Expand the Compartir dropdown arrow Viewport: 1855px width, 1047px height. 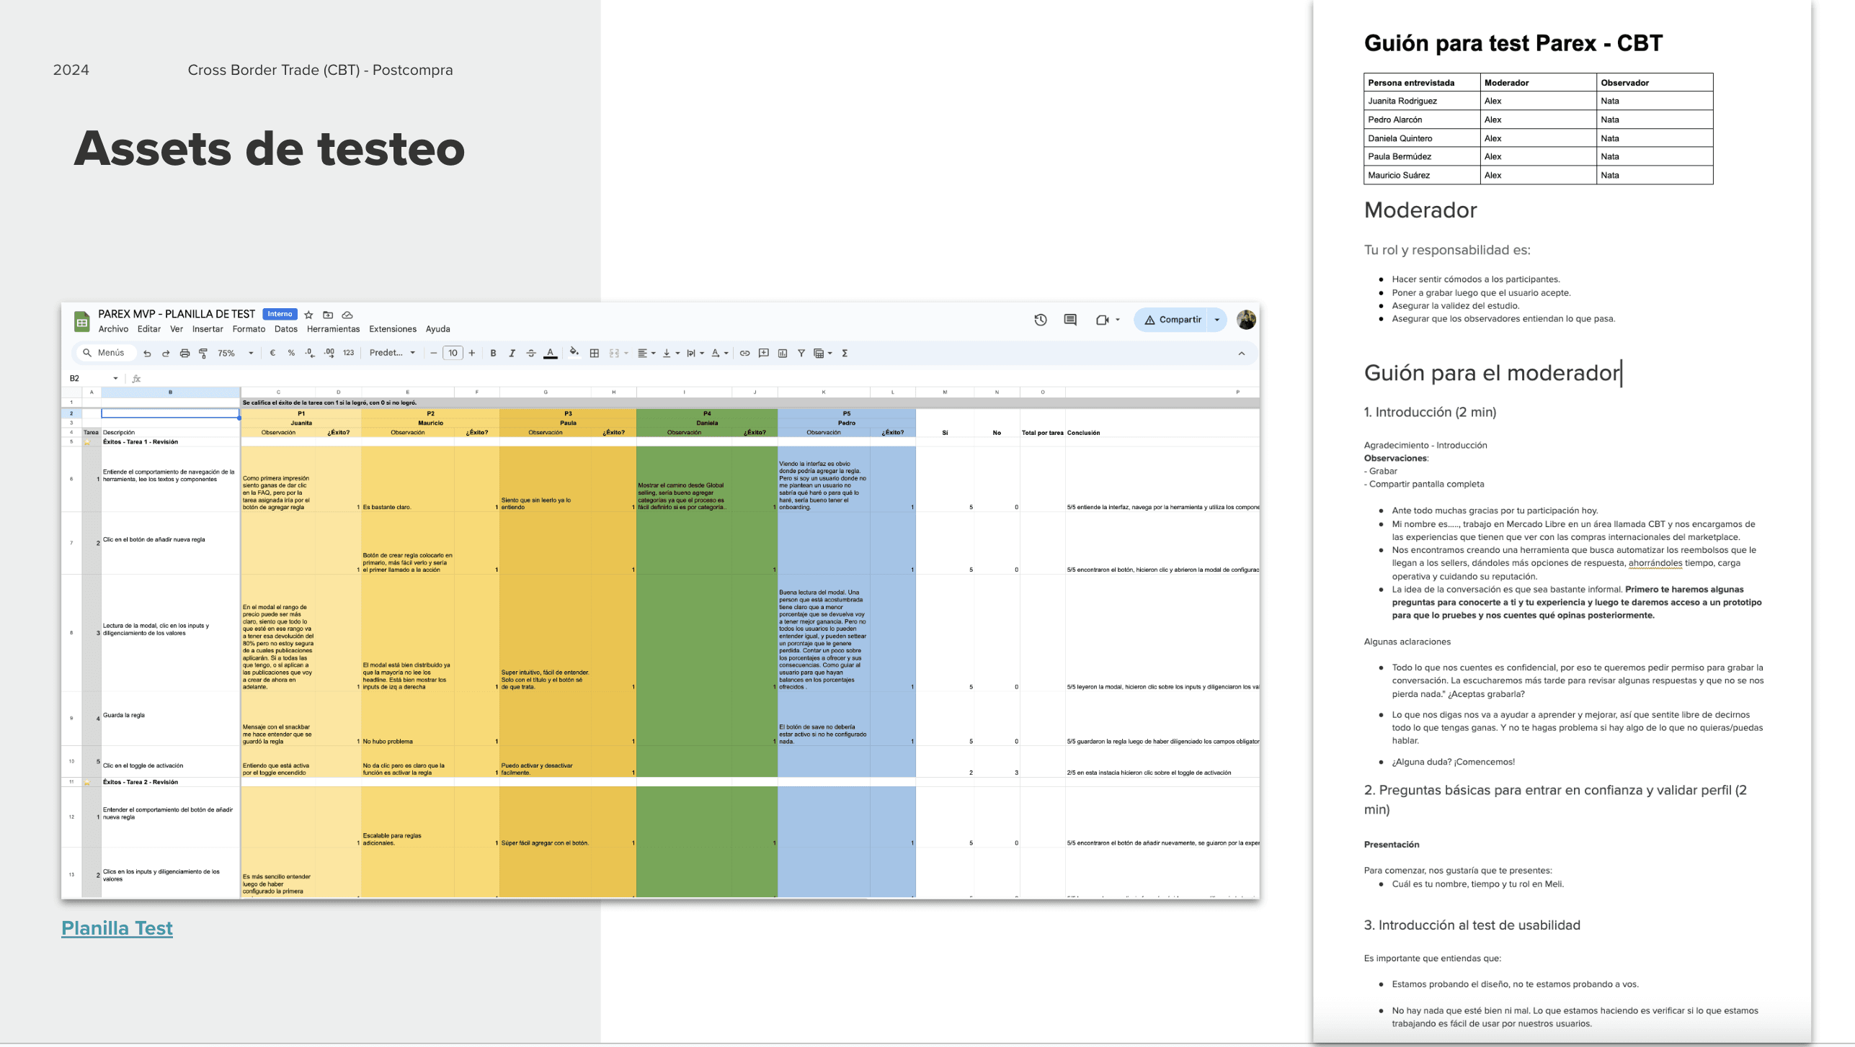(1217, 320)
